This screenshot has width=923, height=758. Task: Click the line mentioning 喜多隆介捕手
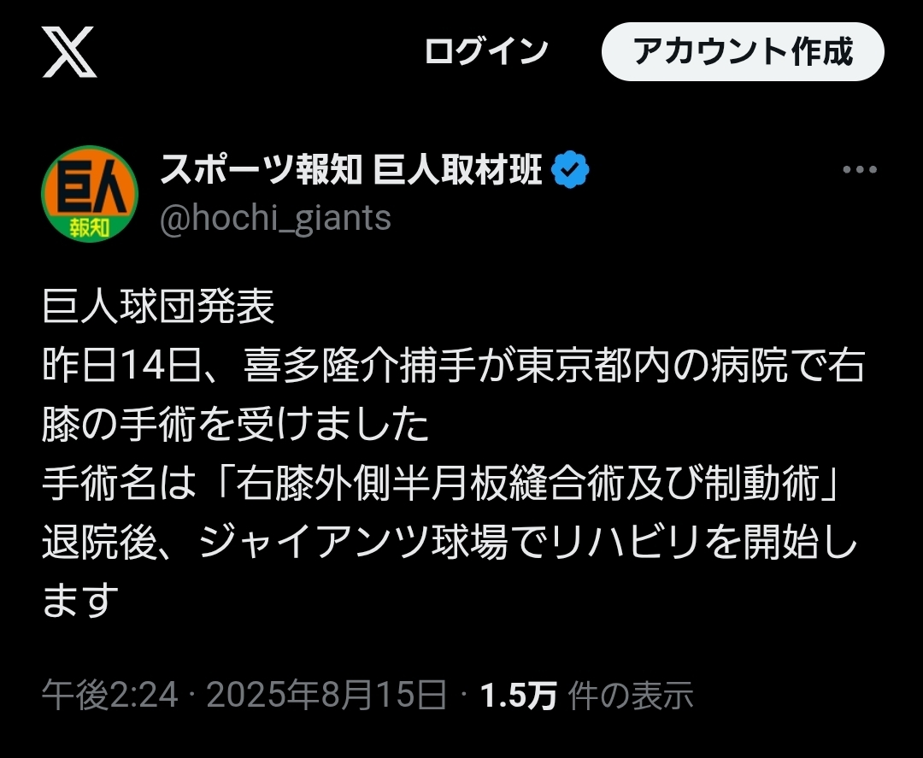tap(454, 366)
